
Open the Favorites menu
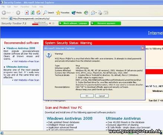click(25, 7)
